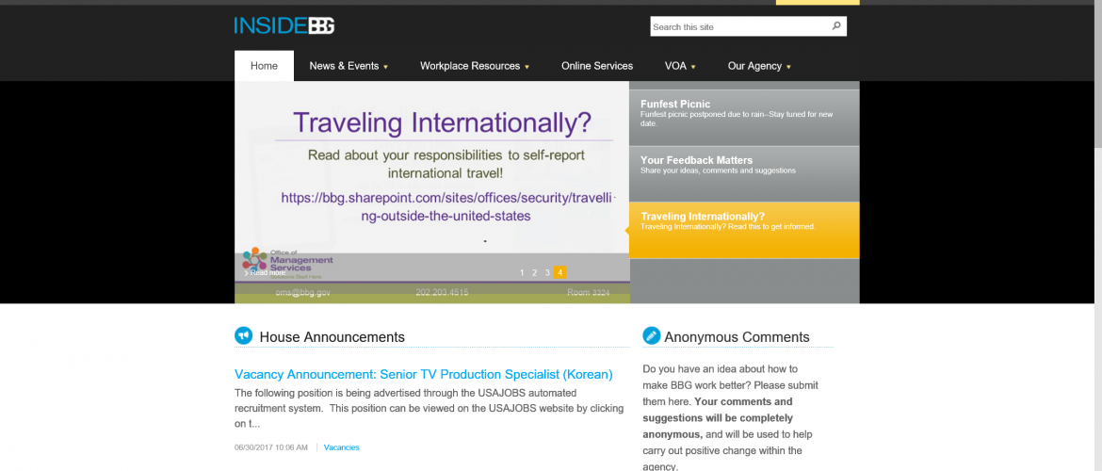Screen dimensions: 1102x471
Task: Select the Funfest Picnic slide panel
Action: (744, 118)
